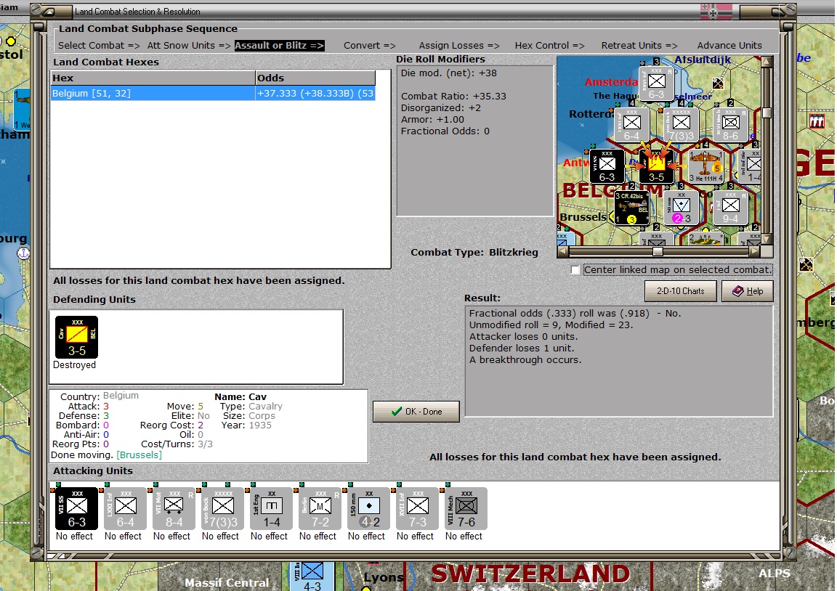Click the +37.333 odds cell
The width and height of the screenshot is (837, 591).
315,94
